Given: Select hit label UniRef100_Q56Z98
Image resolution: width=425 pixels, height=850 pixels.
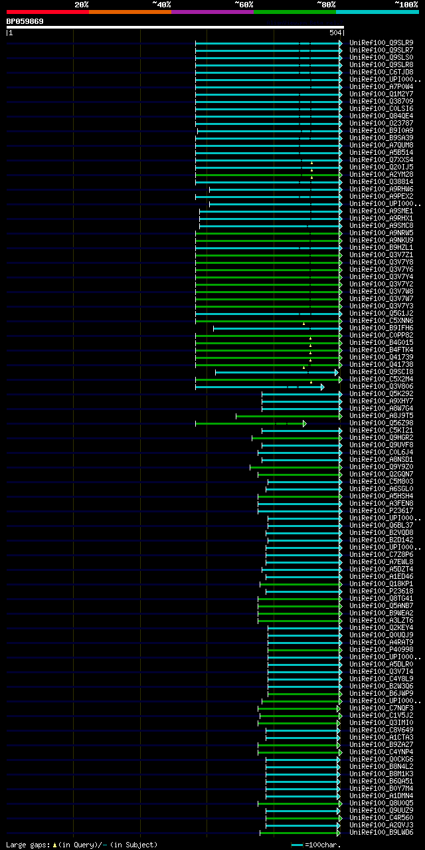Looking at the screenshot, I should 381,423.
